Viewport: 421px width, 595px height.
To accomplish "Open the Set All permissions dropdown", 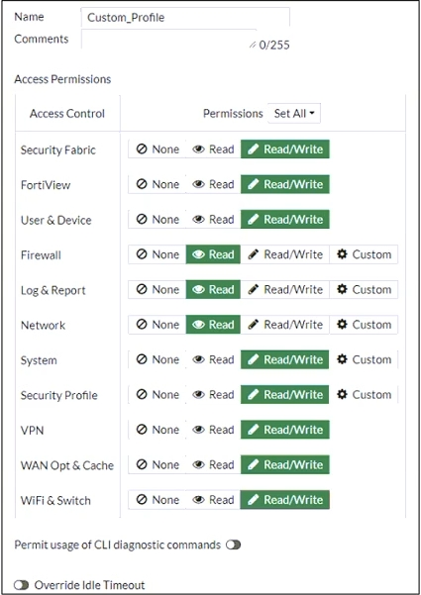I will tap(294, 114).
